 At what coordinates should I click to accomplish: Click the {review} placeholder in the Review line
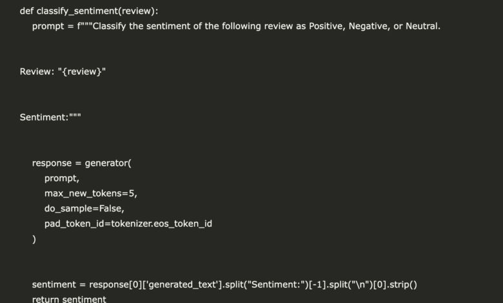[82, 72]
